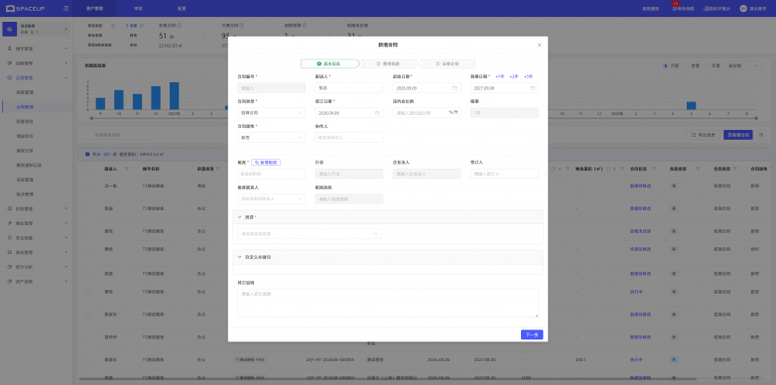Click the 楼宇管理 sidebar icon
The image size is (776, 385).
click(9, 49)
